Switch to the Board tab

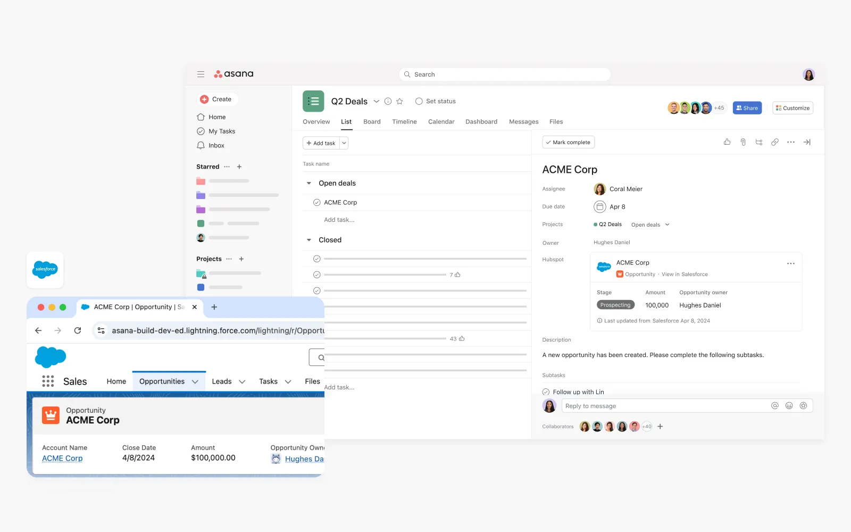372,122
